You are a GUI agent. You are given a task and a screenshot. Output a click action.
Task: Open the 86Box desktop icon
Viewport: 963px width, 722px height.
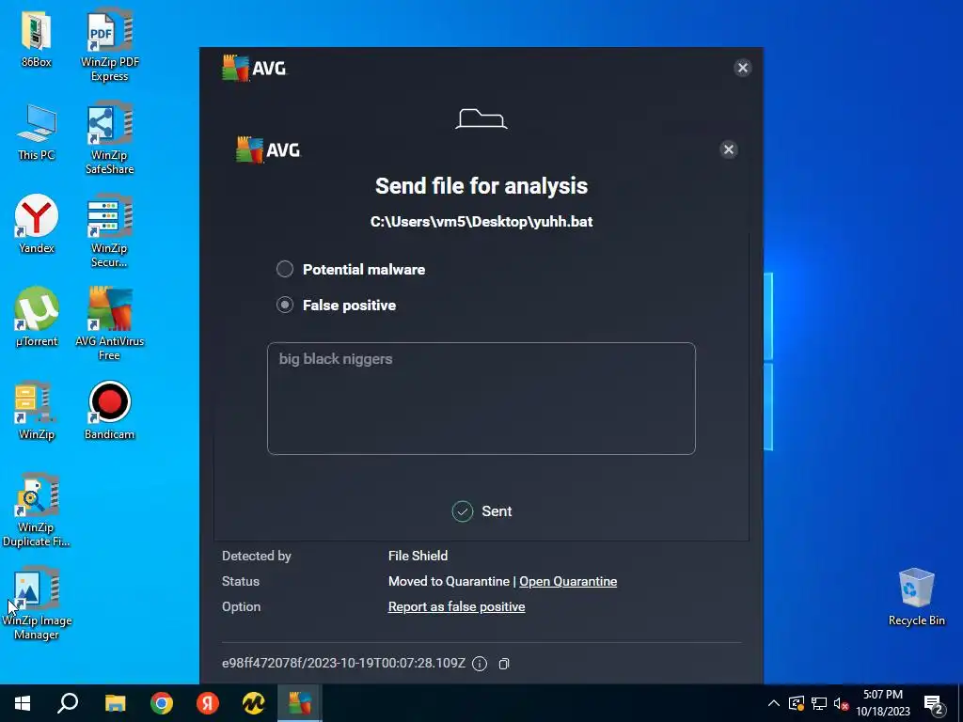37,38
